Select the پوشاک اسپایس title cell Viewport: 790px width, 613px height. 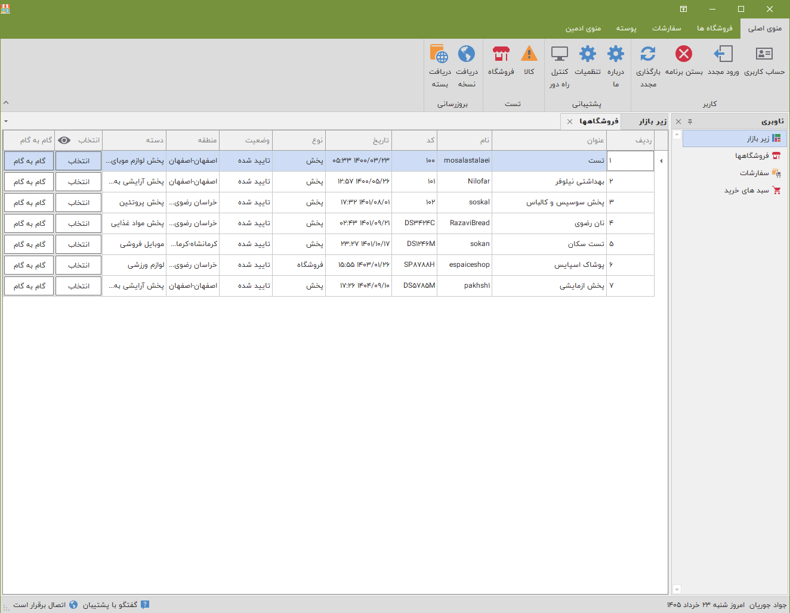tap(550, 265)
